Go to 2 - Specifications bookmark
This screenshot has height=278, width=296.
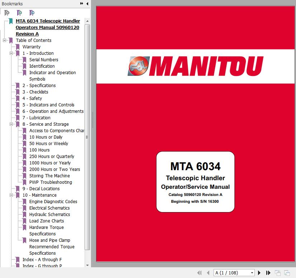pos(39,86)
